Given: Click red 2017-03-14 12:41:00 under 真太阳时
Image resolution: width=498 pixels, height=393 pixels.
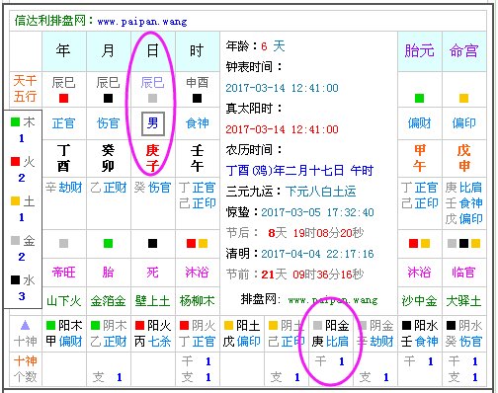Looking at the screenshot, I should (x=282, y=129).
